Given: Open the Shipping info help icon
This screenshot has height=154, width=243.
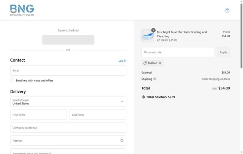Looking at the screenshot, I should pyautogui.click(x=155, y=79).
